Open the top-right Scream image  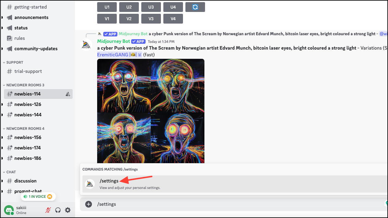tap(178, 86)
